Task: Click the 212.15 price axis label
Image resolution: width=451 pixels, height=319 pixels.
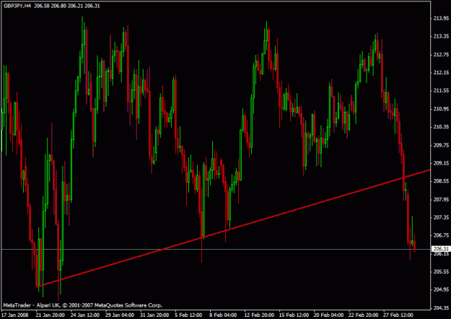Action: [441, 72]
